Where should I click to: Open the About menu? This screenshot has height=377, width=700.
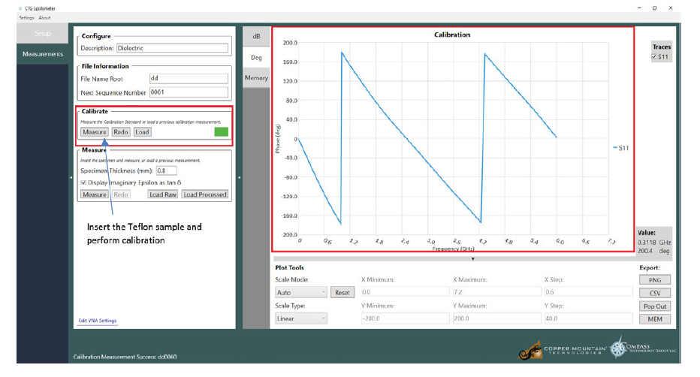pos(45,17)
